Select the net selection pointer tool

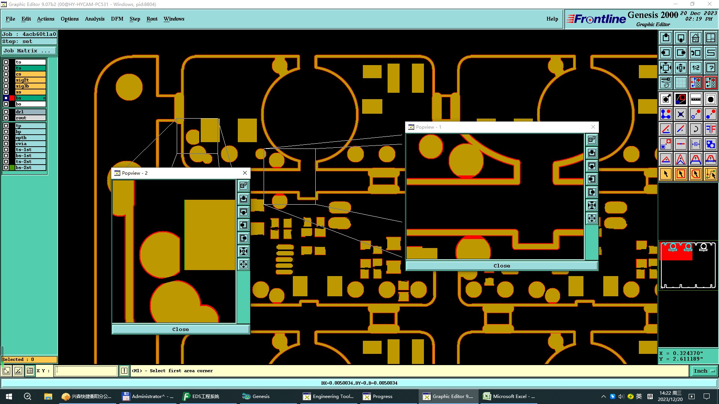click(x=710, y=174)
